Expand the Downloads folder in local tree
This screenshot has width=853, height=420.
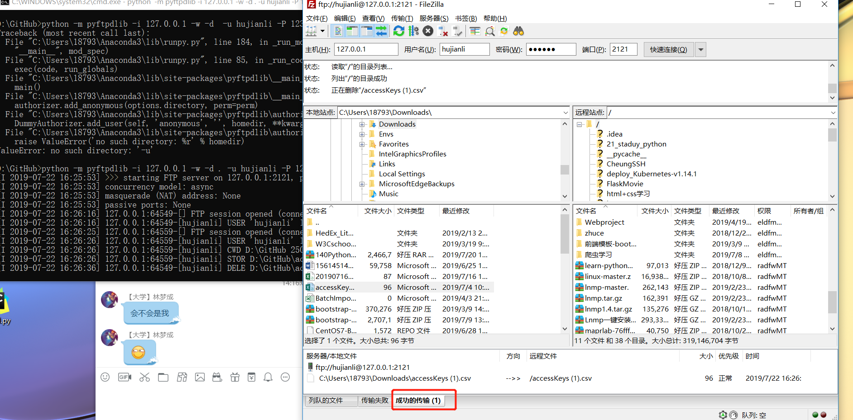tap(362, 124)
